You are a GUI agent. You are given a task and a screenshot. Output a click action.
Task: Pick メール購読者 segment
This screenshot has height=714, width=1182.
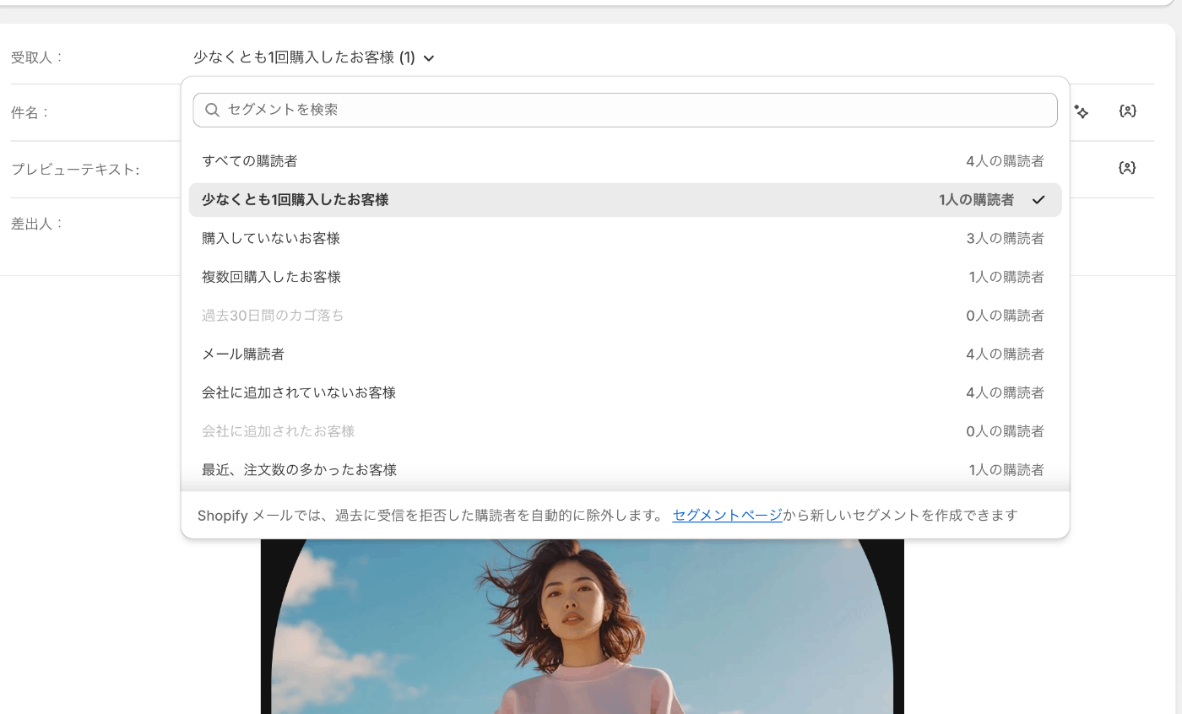pyautogui.click(x=625, y=354)
